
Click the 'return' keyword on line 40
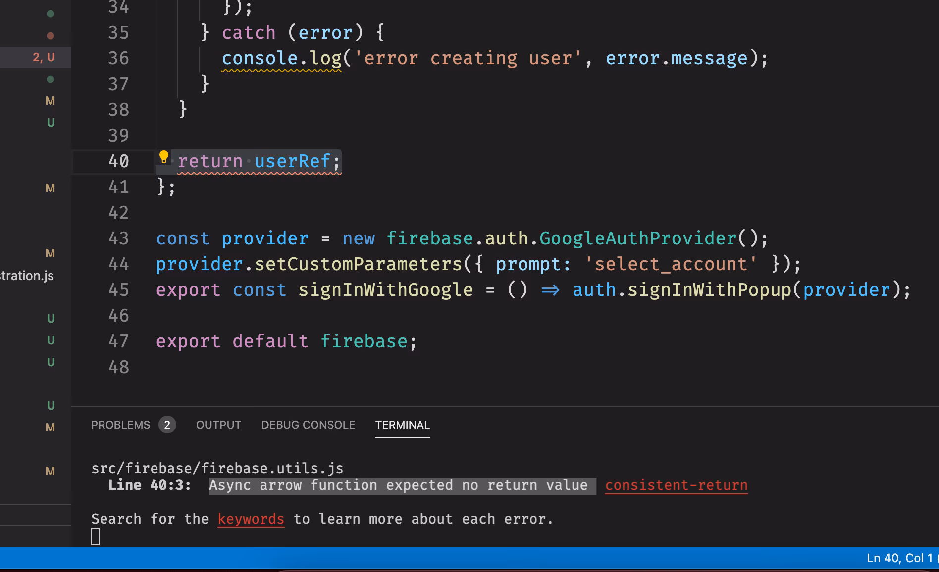coord(210,161)
